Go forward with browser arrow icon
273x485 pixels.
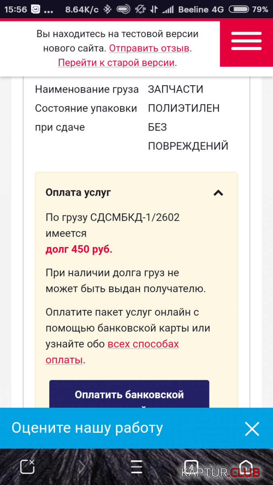82,467
